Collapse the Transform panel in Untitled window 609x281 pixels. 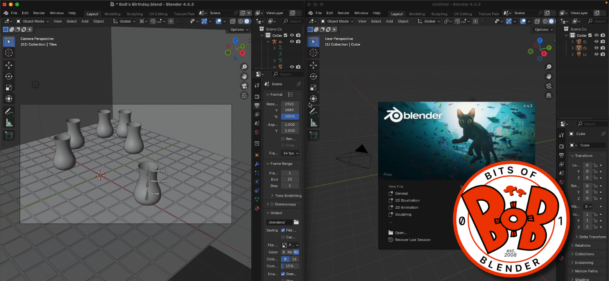point(581,156)
